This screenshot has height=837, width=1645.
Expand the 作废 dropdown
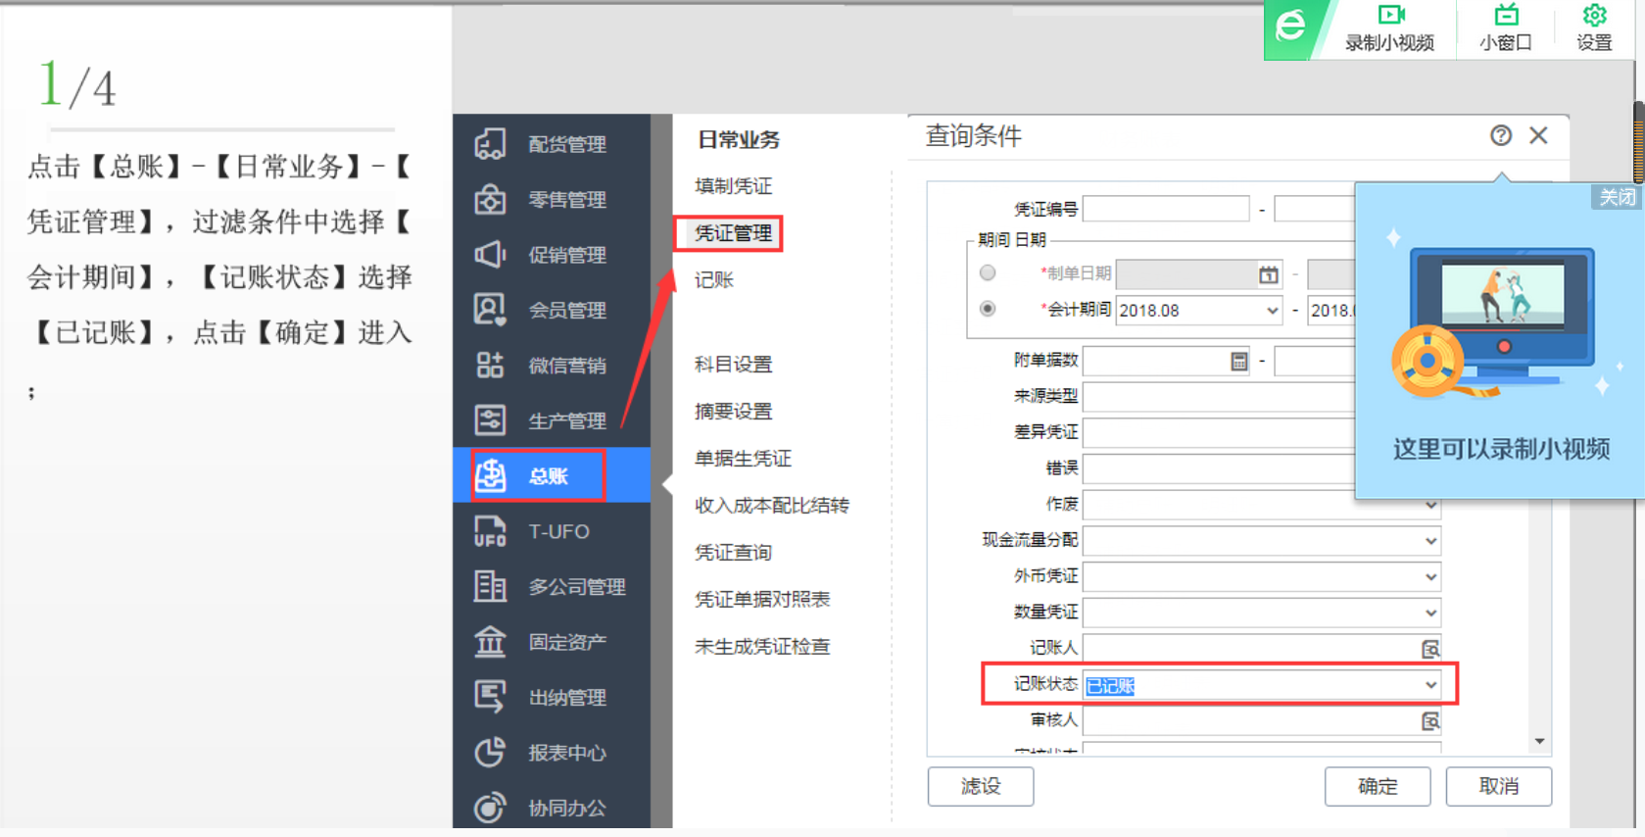point(1430,505)
